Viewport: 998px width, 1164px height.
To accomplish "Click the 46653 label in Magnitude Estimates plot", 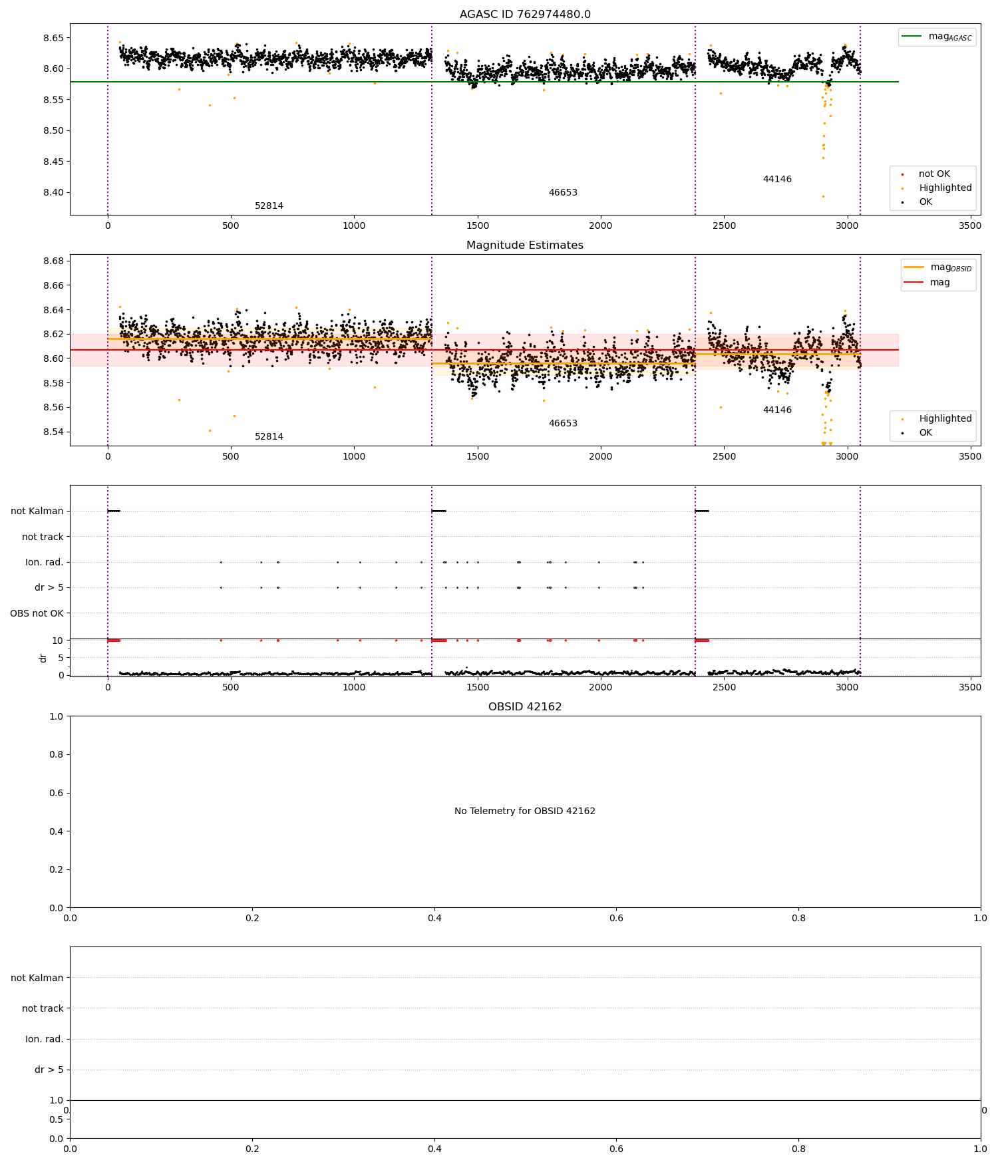I will coord(563,424).
